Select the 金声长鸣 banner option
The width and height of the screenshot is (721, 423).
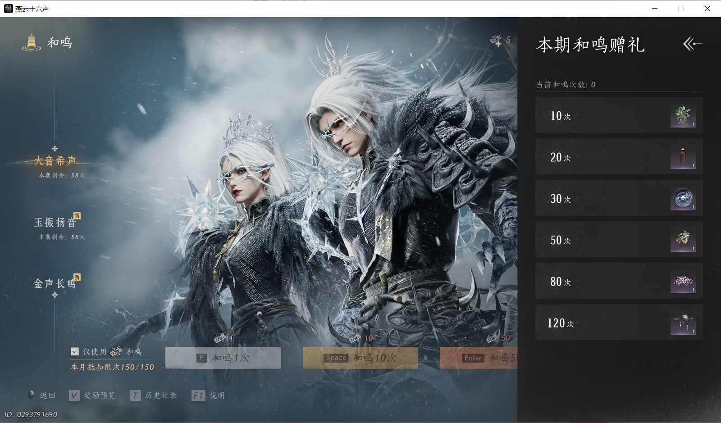54,283
